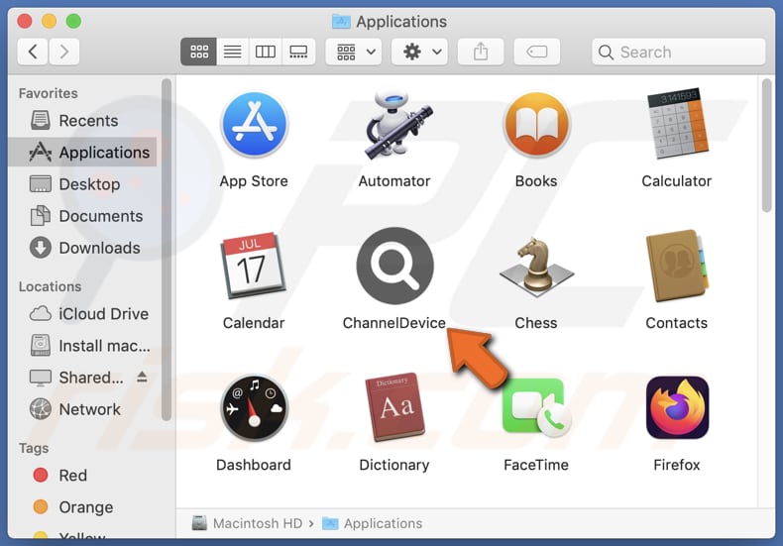Screen dimensions: 783x546
Task: Click the Locations section header
Action: [x=50, y=286]
